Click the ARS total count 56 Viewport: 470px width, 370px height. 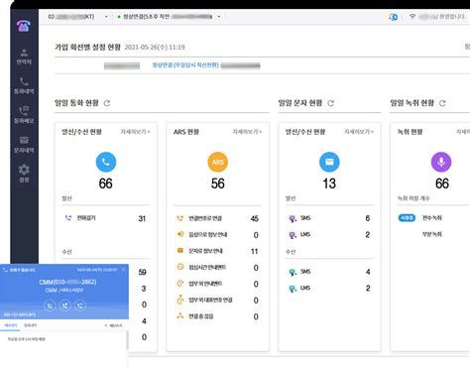pyautogui.click(x=218, y=184)
